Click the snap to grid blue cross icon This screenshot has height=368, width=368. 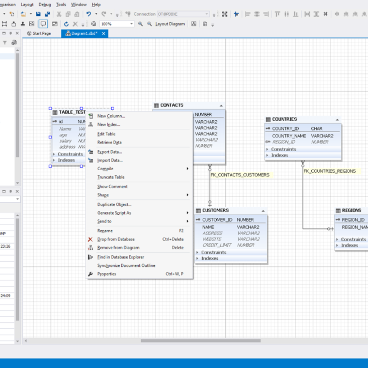pyautogui.click(x=236, y=14)
